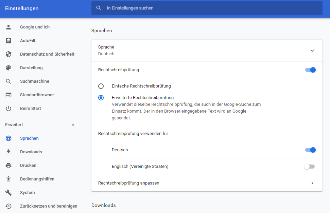Click the wrench icon for System
The height and width of the screenshot is (213, 330).
8,193
